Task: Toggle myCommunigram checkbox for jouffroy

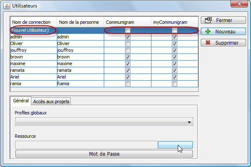Action: pyautogui.click(x=174, y=51)
